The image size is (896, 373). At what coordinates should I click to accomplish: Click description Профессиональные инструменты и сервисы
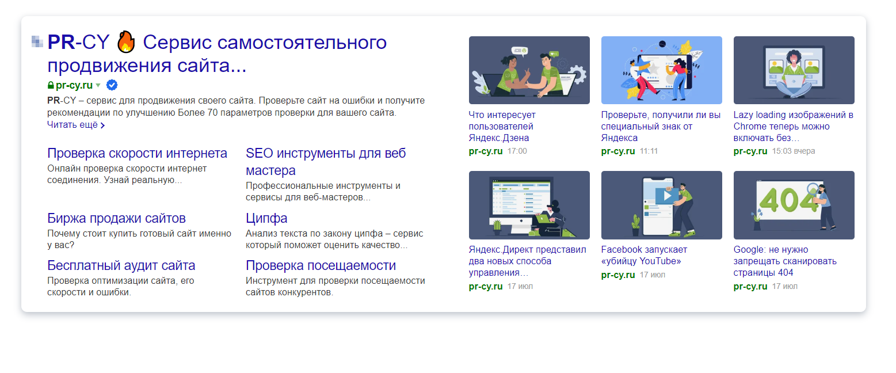[323, 192]
